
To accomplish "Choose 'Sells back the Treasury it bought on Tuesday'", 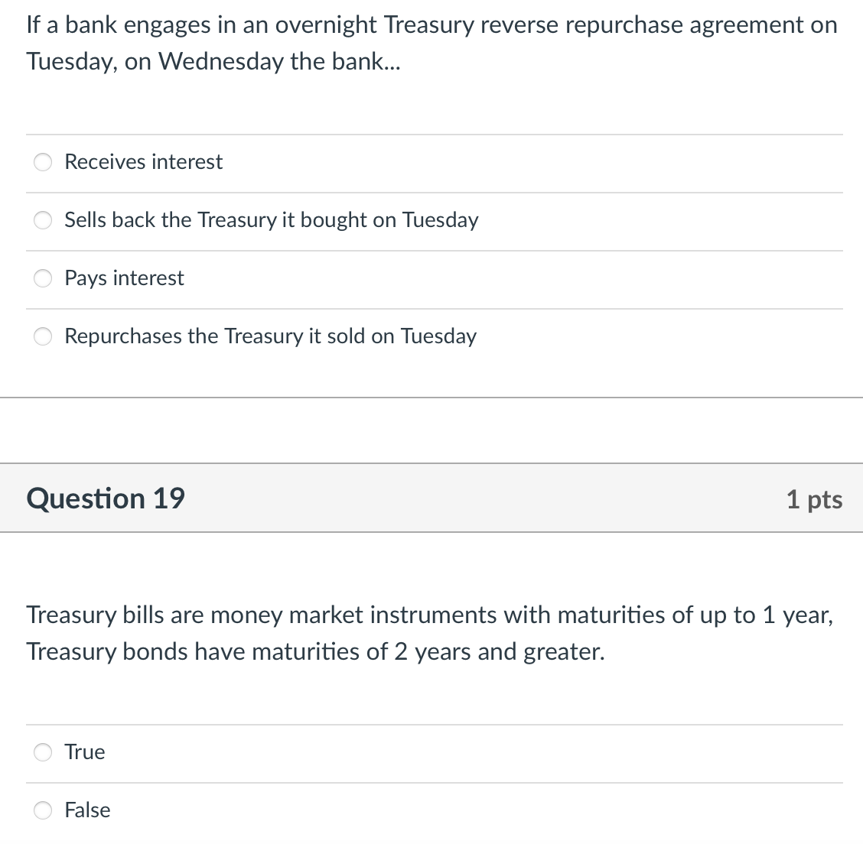I will (x=43, y=220).
